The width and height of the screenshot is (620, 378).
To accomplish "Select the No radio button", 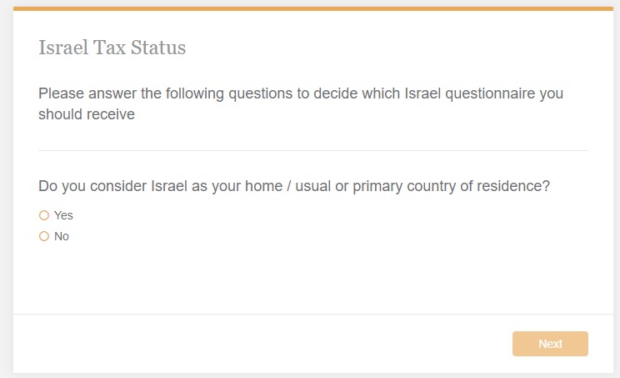I will tap(44, 236).
